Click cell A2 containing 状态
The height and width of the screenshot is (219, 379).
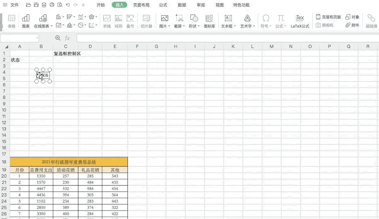tap(19, 60)
